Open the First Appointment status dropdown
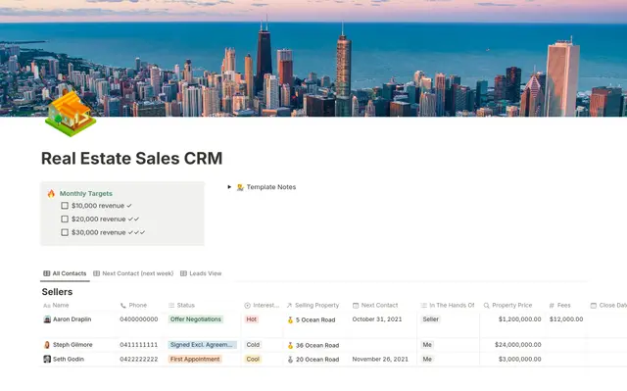The image size is (627, 391). coord(195,359)
